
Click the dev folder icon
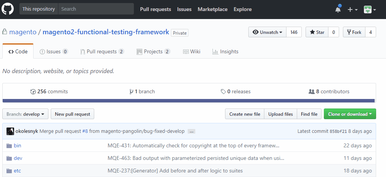9,158
